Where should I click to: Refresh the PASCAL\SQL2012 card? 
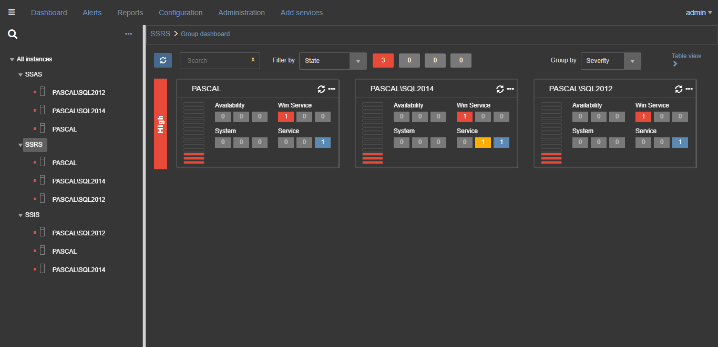coord(679,89)
